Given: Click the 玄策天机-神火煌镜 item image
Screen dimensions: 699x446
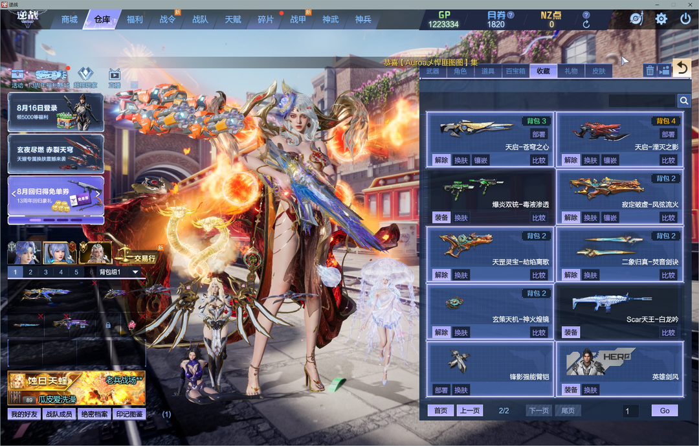Looking at the screenshot, I should (x=455, y=303).
